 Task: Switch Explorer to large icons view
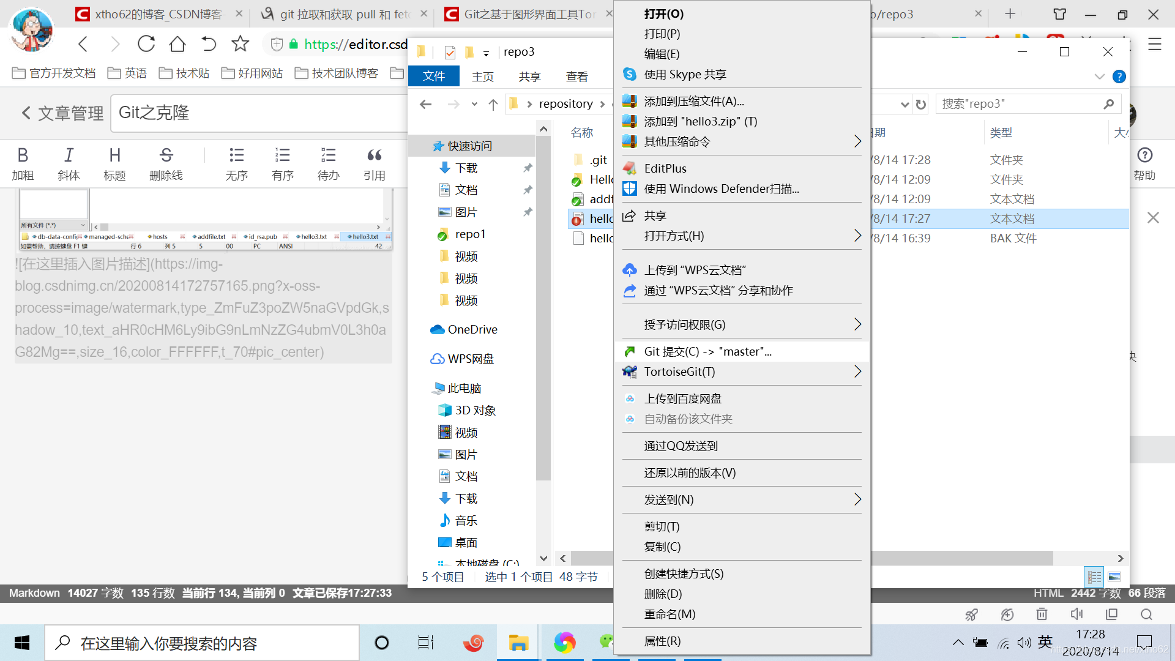point(1114,577)
